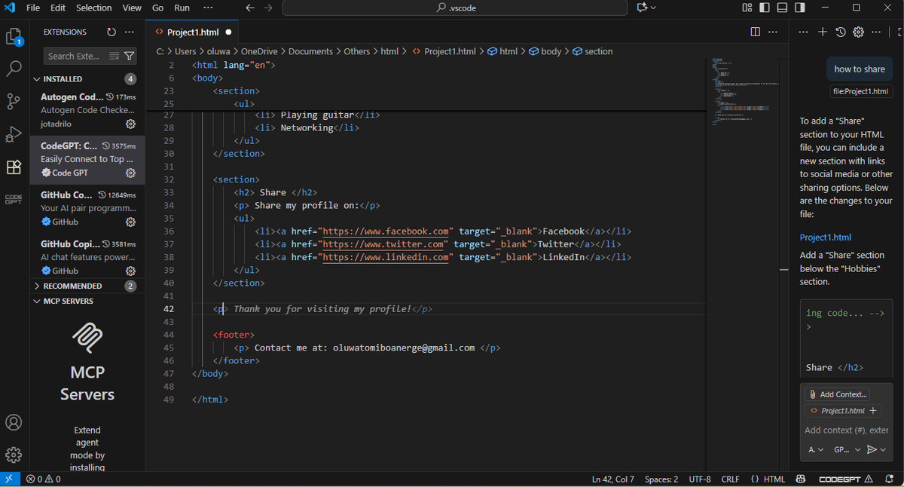Open the CodeGPT activity bar icon
904x487 pixels.
[14, 199]
